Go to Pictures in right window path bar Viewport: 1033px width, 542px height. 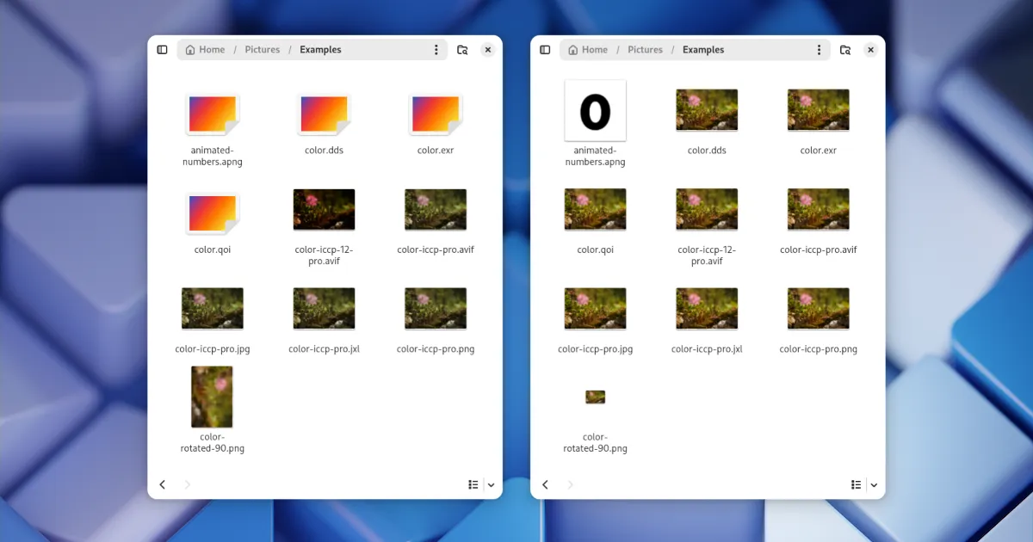(645, 50)
